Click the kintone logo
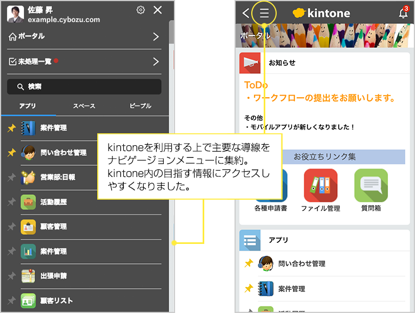The width and height of the screenshot is (415, 313). pos(322,13)
